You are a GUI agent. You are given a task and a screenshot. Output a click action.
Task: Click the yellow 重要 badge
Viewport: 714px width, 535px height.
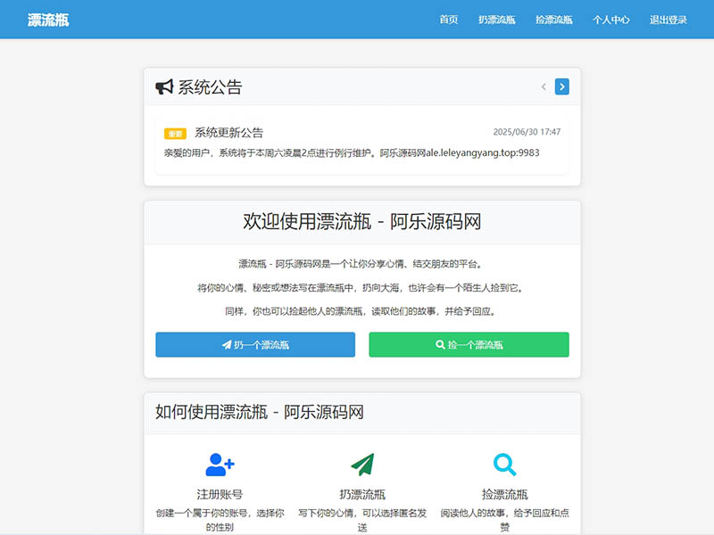point(175,133)
